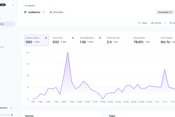Select the Visit Duration metric card
Viewport: 175px width, 117px height.
pos(167,40)
